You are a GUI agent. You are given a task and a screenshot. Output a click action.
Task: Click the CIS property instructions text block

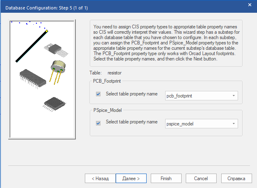(166, 42)
